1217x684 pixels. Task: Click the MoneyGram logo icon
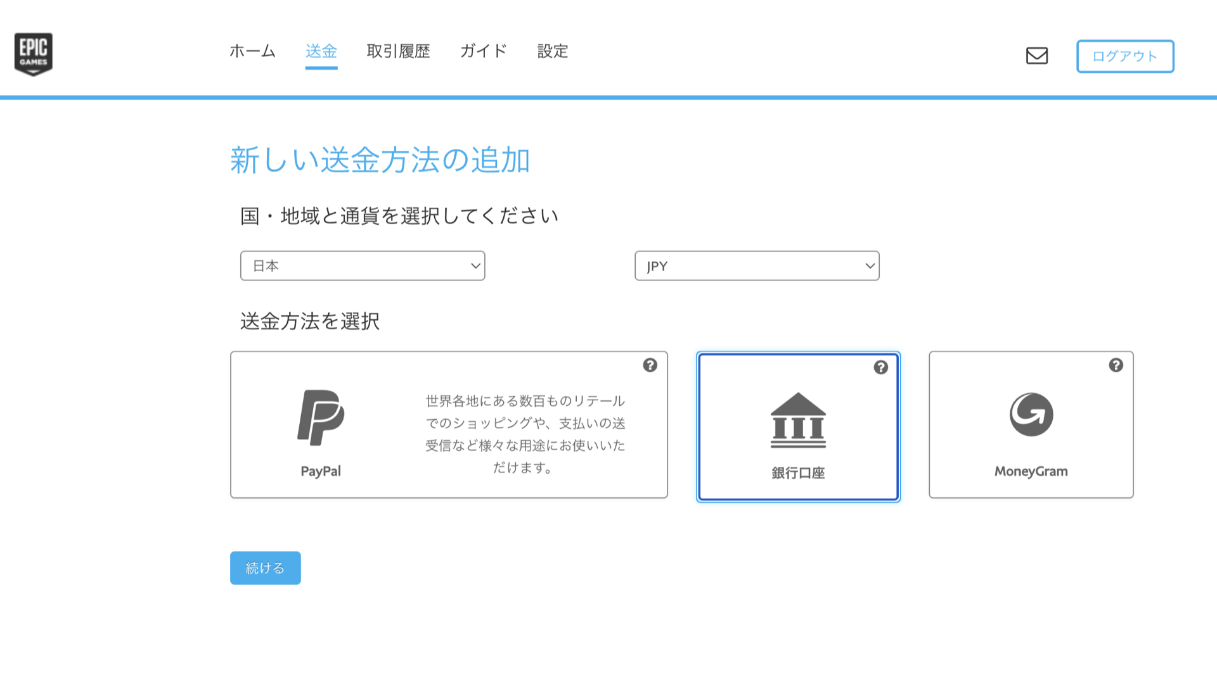click(x=1031, y=415)
